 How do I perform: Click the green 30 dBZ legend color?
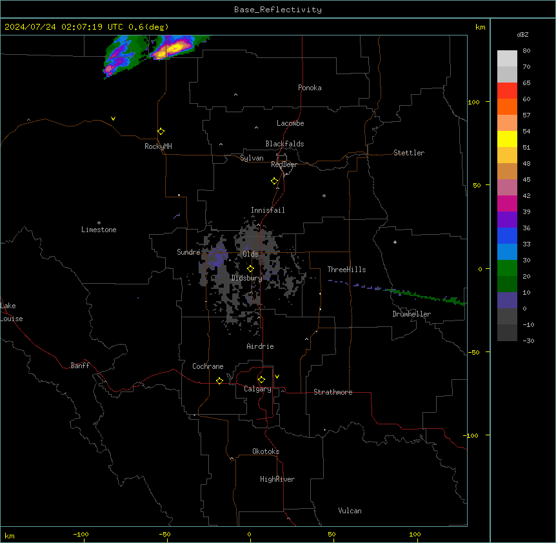click(x=507, y=268)
